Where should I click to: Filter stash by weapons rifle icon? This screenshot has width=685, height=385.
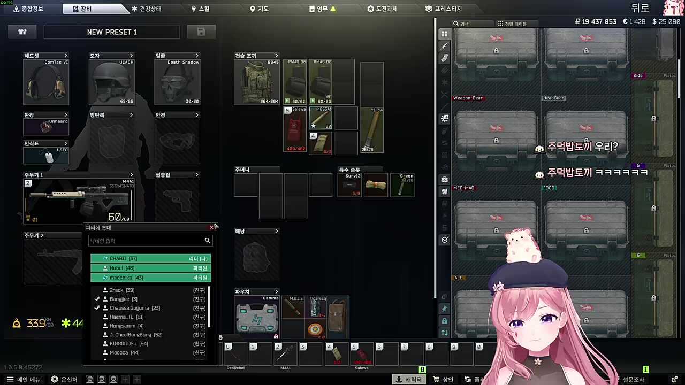pos(444,46)
